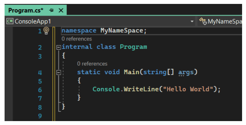Collapse the Main method outlining region
The image size is (246, 125).
pos(59,72)
